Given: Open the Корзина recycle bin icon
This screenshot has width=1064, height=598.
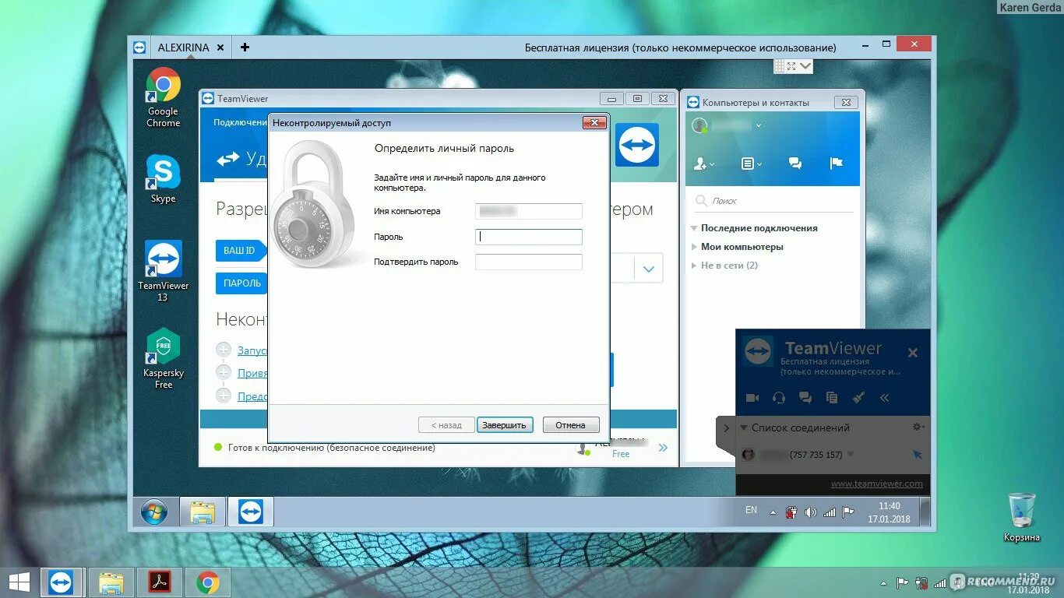Looking at the screenshot, I should (x=1021, y=517).
